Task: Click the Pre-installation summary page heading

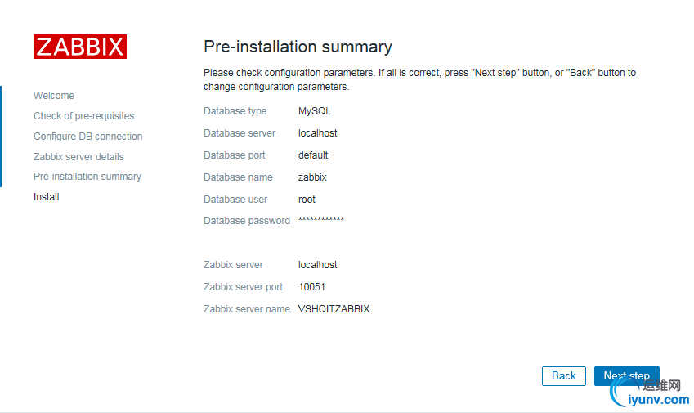Action: (298, 47)
